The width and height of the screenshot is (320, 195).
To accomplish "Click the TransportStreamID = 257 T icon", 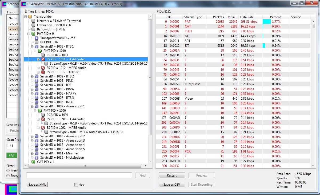I will (37, 38).
